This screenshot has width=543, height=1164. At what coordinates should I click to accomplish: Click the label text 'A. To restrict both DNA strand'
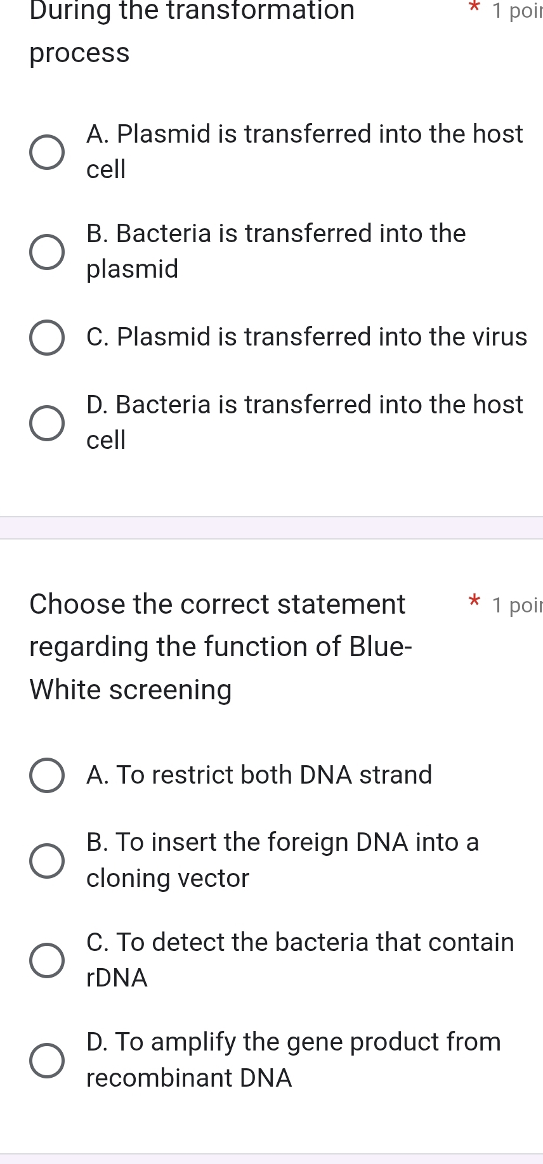(x=259, y=775)
